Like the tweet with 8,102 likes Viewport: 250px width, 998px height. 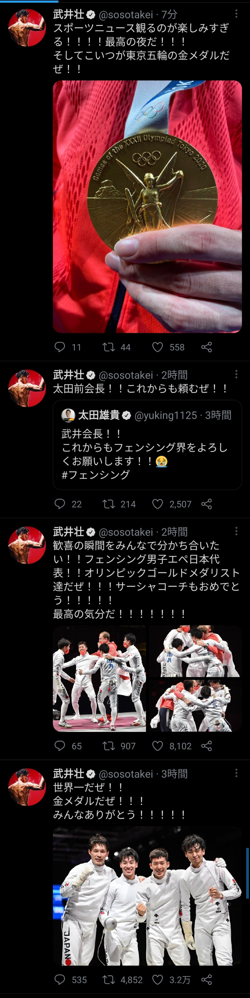(x=157, y=746)
